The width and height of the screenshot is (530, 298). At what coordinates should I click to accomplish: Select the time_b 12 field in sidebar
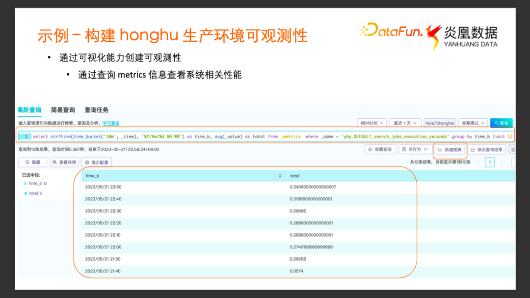pos(35,183)
